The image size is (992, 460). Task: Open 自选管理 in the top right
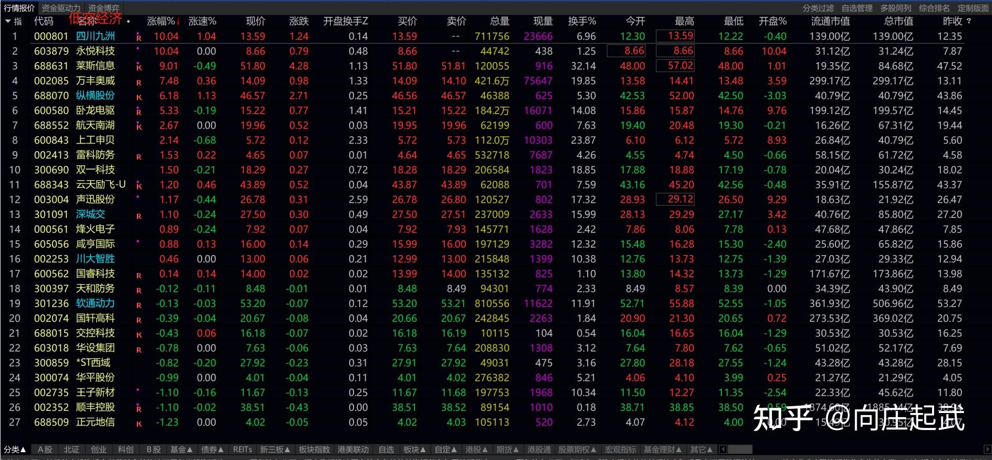857,8
